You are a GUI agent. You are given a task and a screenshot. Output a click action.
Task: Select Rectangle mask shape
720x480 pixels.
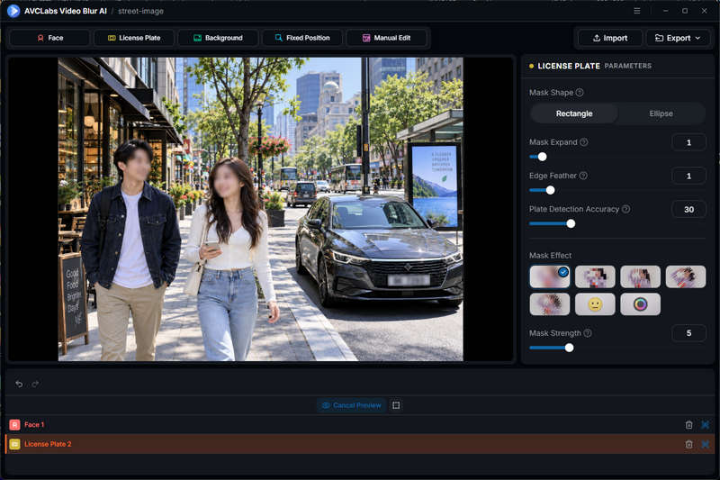tap(574, 113)
